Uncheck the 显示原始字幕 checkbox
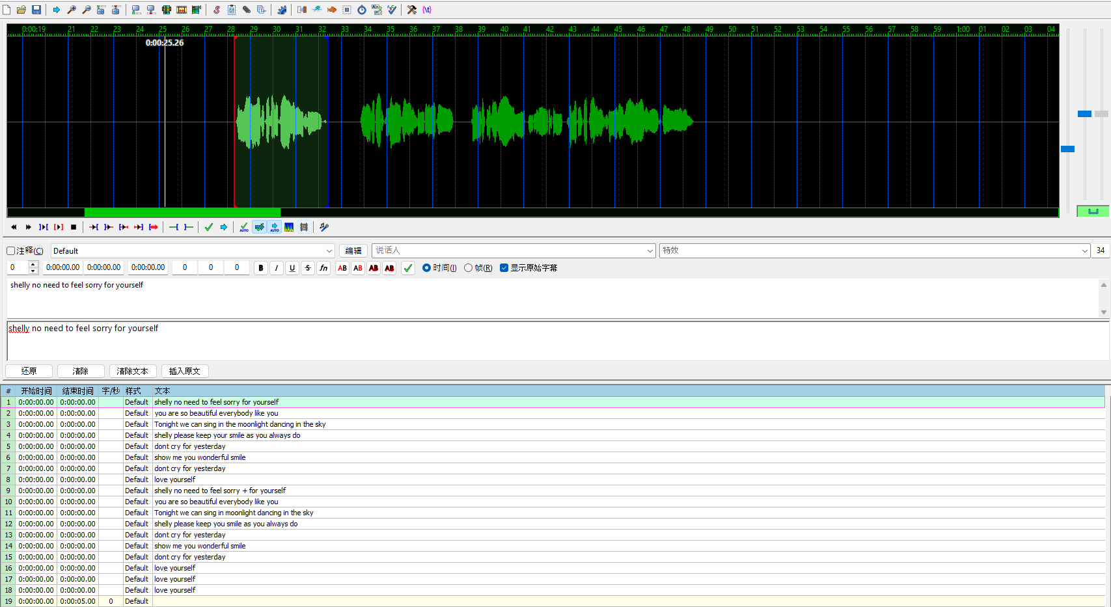 [x=504, y=268]
